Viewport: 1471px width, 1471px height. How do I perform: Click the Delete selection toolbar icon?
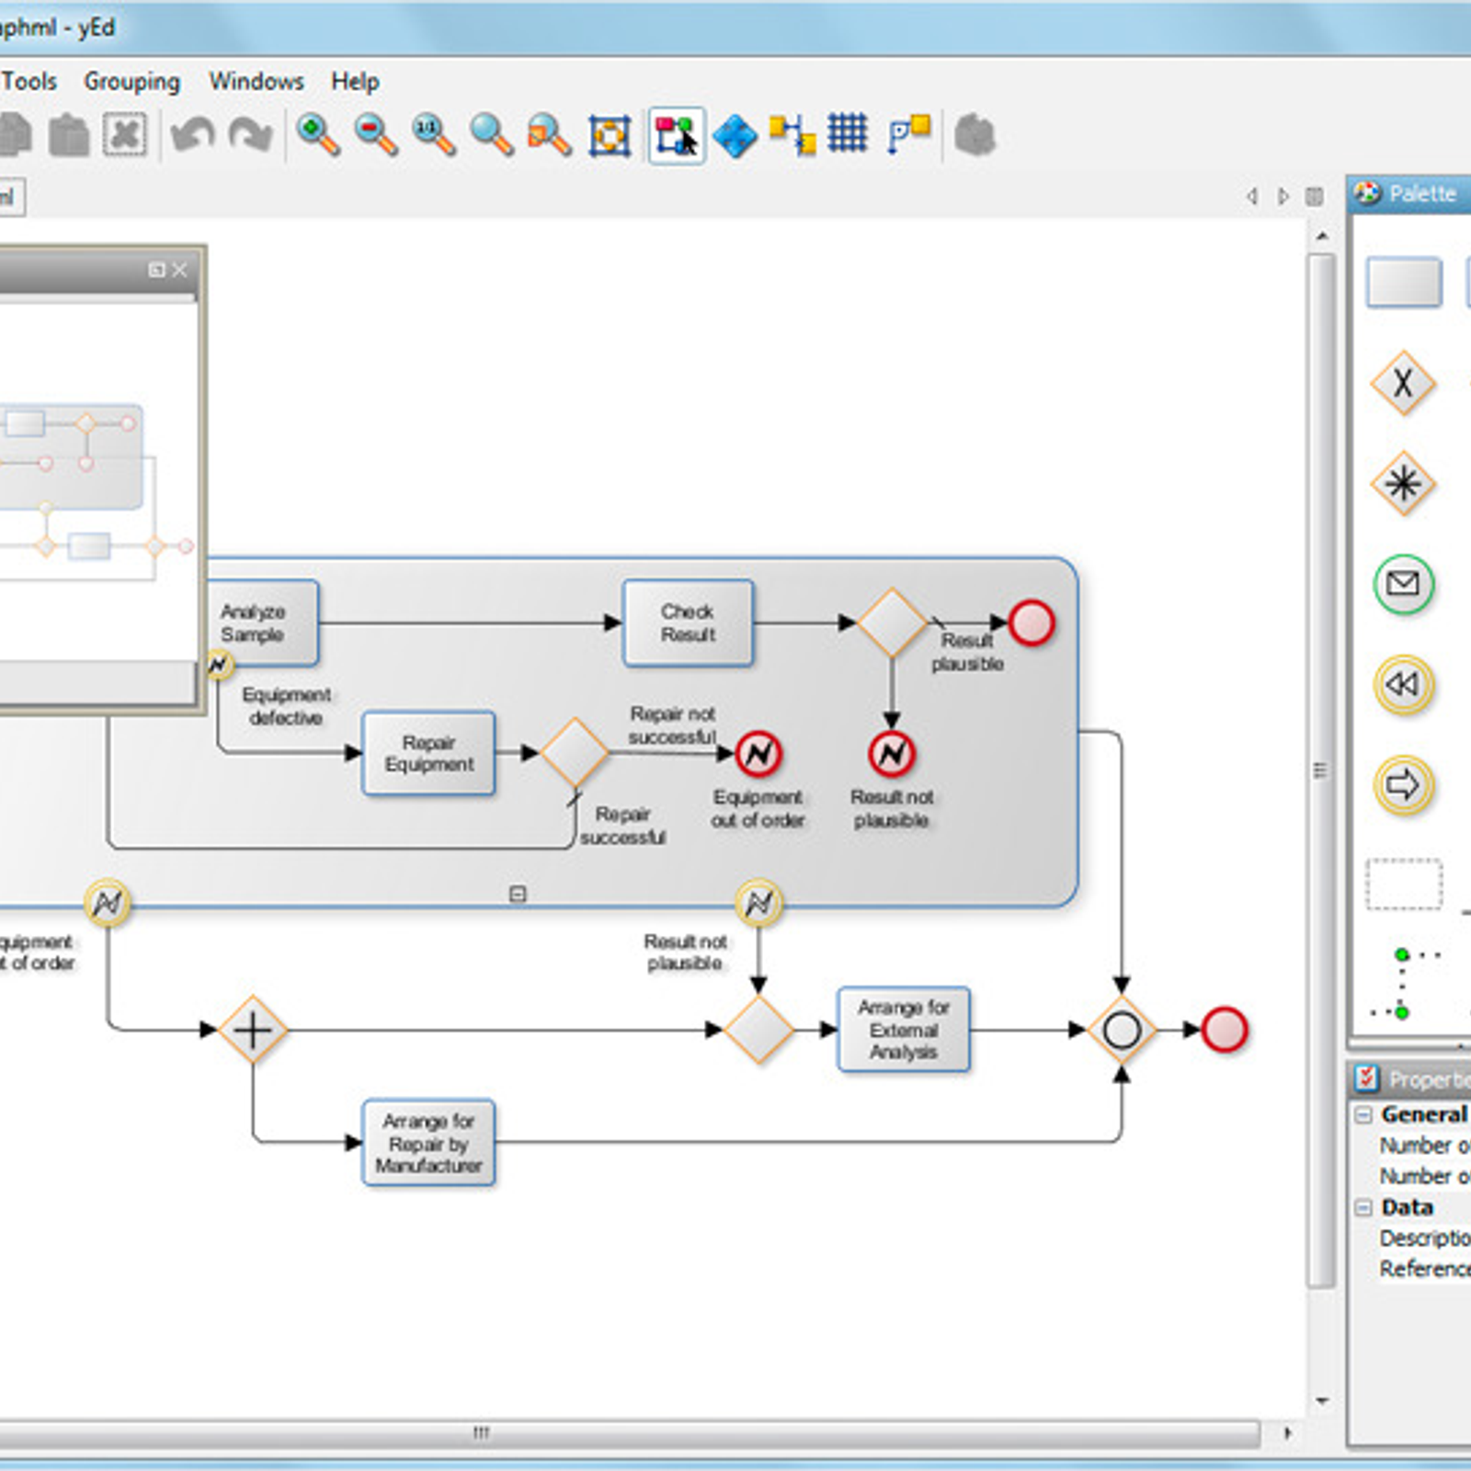pos(125,136)
